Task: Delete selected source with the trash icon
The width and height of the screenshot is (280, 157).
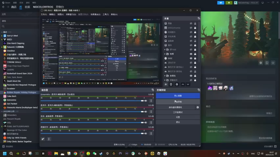Action: [171, 84]
